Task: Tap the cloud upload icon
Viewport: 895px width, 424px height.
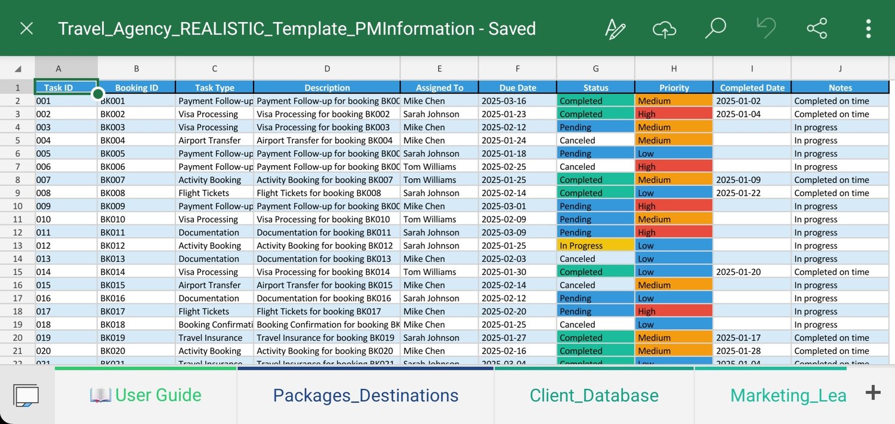Action: 665,29
